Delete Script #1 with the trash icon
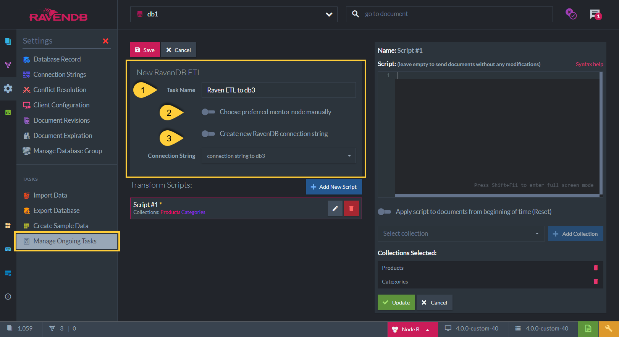The image size is (619, 337). [351, 208]
